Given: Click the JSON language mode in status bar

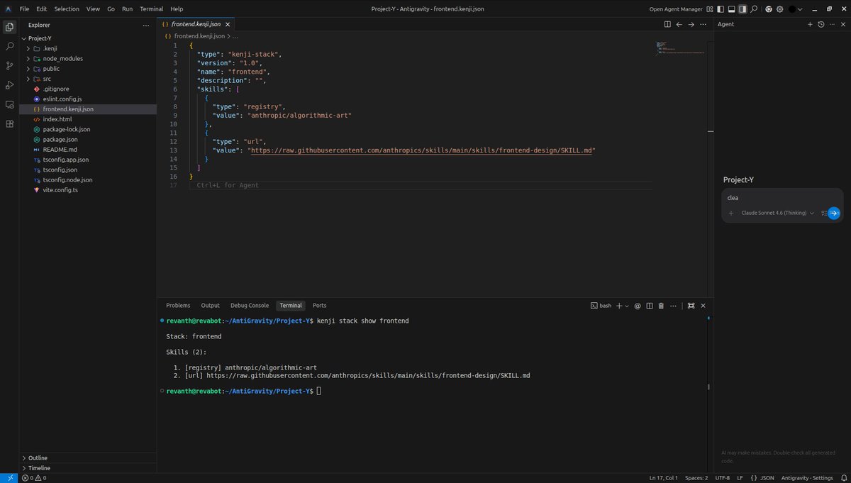Looking at the screenshot, I should [x=767, y=478].
